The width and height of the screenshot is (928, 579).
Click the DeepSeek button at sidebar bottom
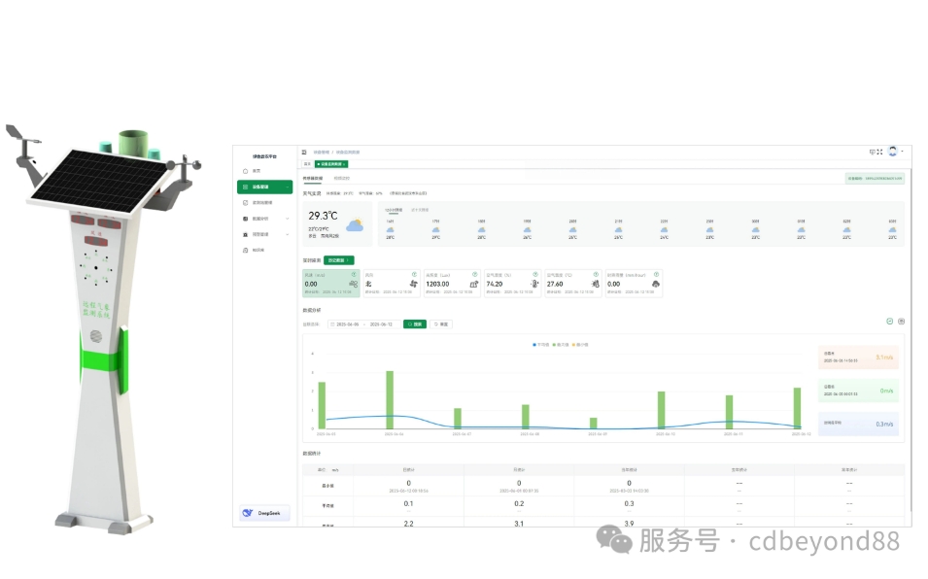click(x=264, y=513)
